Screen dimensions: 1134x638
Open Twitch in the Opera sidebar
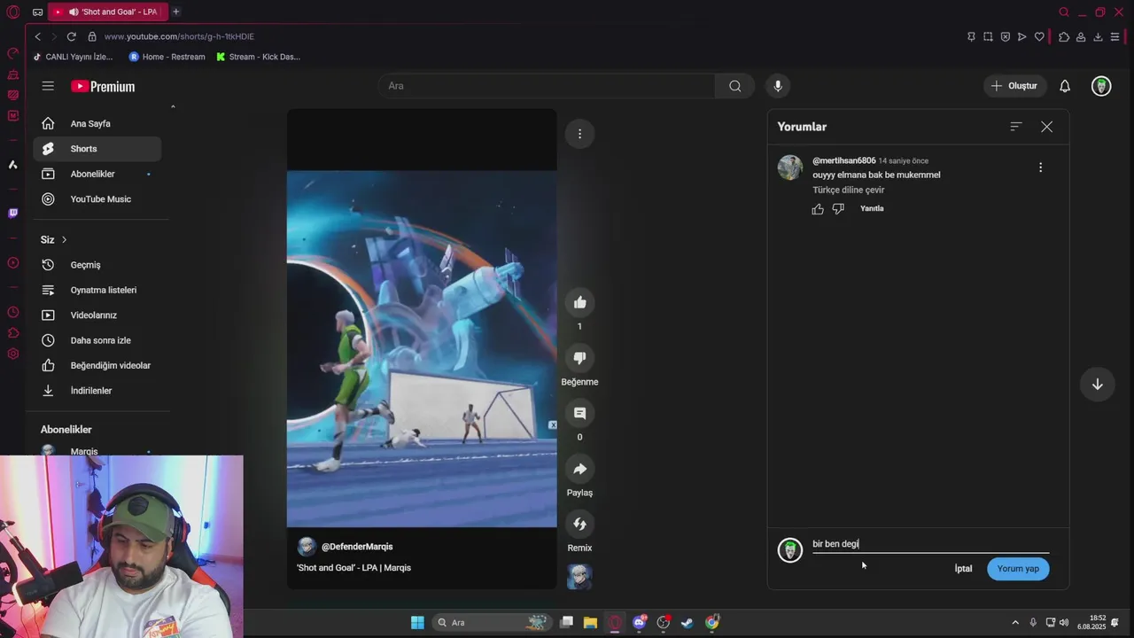tap(12, 213)
